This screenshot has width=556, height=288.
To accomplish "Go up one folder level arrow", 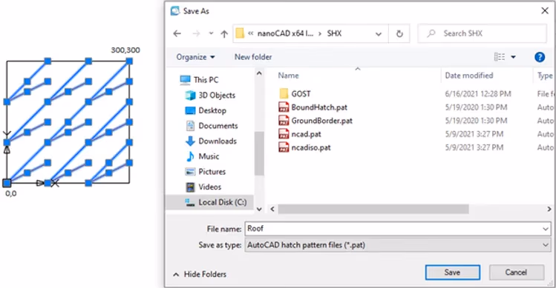I will point(224,33).
